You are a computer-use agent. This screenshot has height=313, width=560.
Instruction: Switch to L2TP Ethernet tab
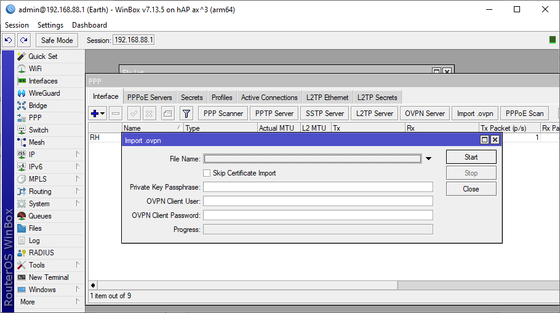(327, 97)
